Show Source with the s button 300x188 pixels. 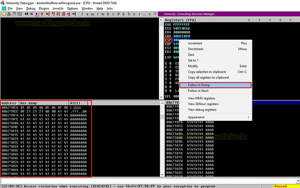coord(150,14)
